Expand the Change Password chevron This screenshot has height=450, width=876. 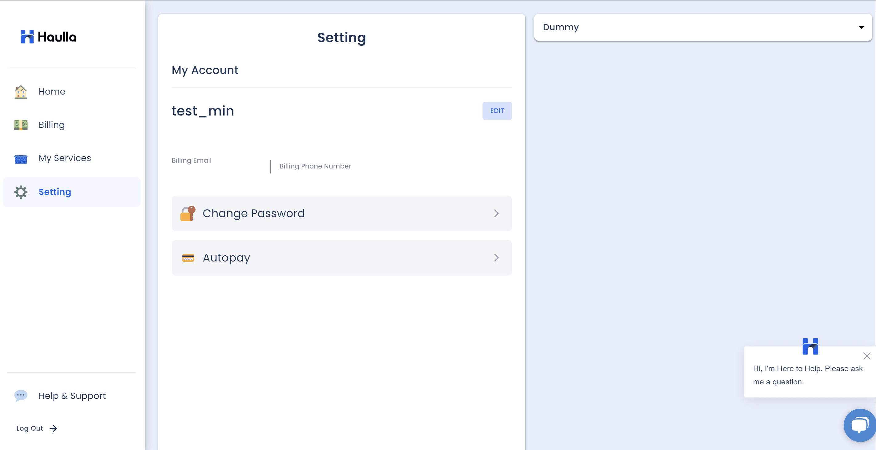tap(496, 214)
